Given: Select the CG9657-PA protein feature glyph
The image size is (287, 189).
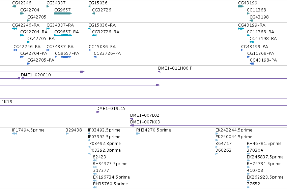Looking at the screenshot, I should pos(63,57).
